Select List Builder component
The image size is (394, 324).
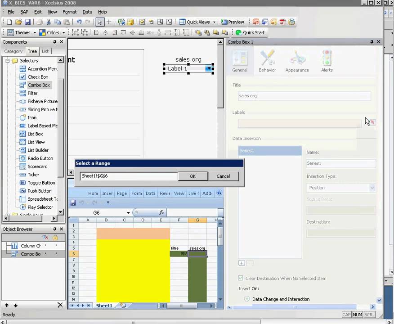(38, 150)
